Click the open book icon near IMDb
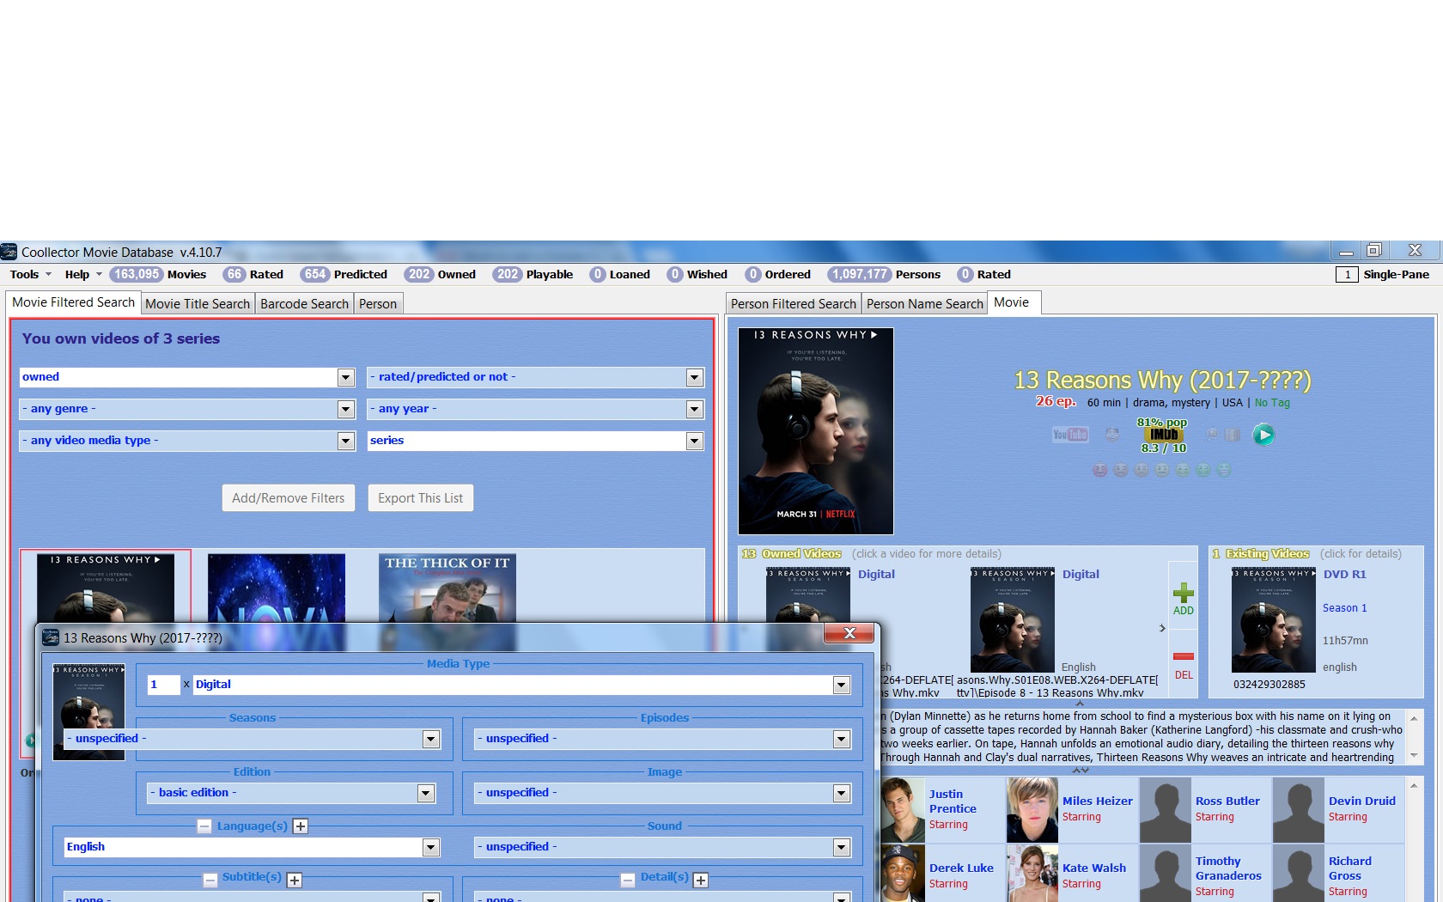Viewport: 1443px width, 902px height. coord(1233,435)
